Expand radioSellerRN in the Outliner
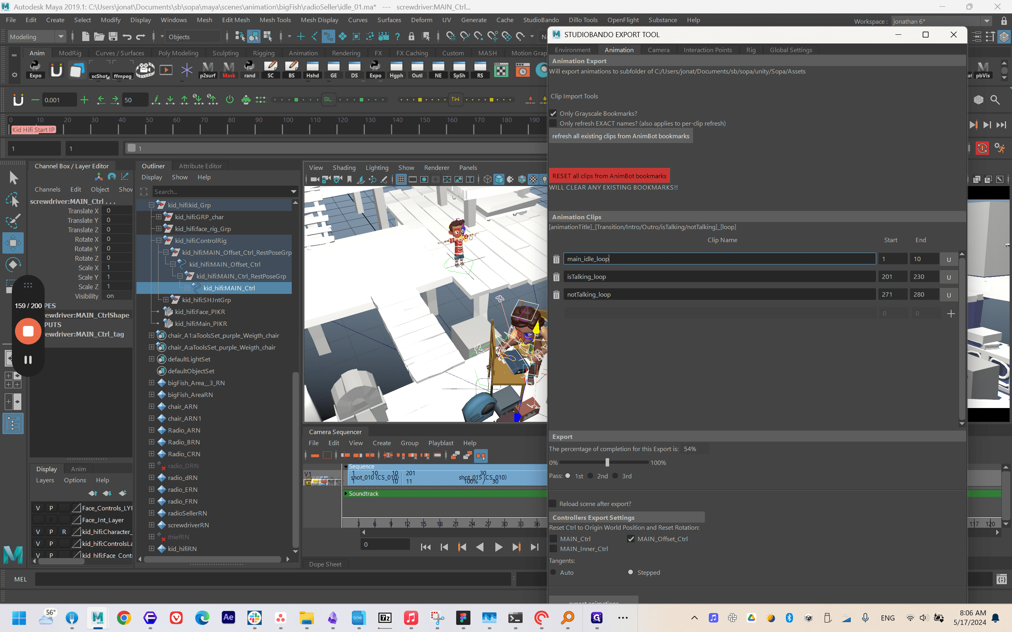This screenshot has height=632, width=1012. [151, 513]
